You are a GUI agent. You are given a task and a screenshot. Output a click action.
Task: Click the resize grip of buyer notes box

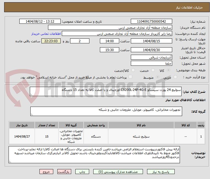pos(10,162)
